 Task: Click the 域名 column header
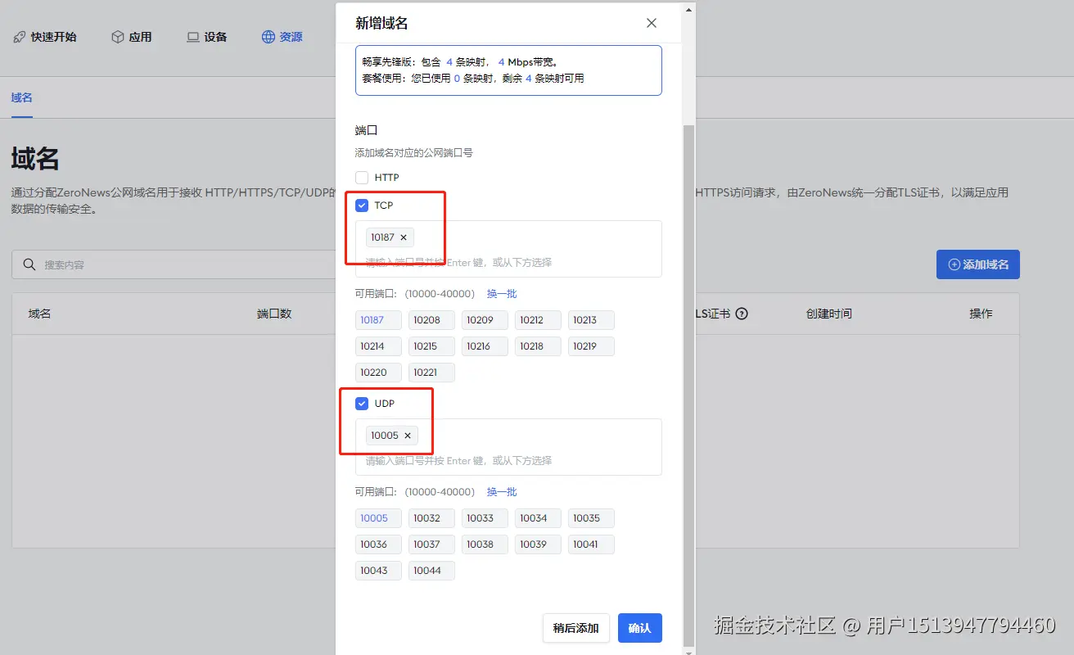(x=39, y=314)
